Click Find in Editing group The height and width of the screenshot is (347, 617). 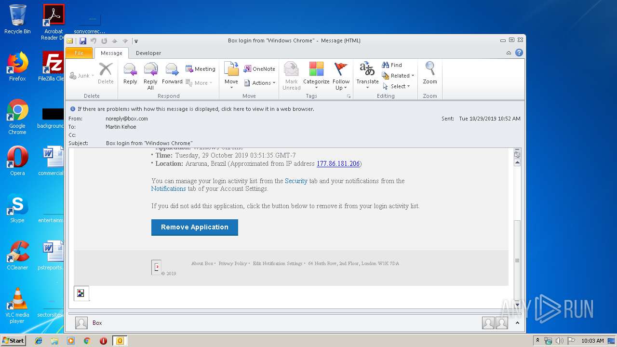pos(392,65)
